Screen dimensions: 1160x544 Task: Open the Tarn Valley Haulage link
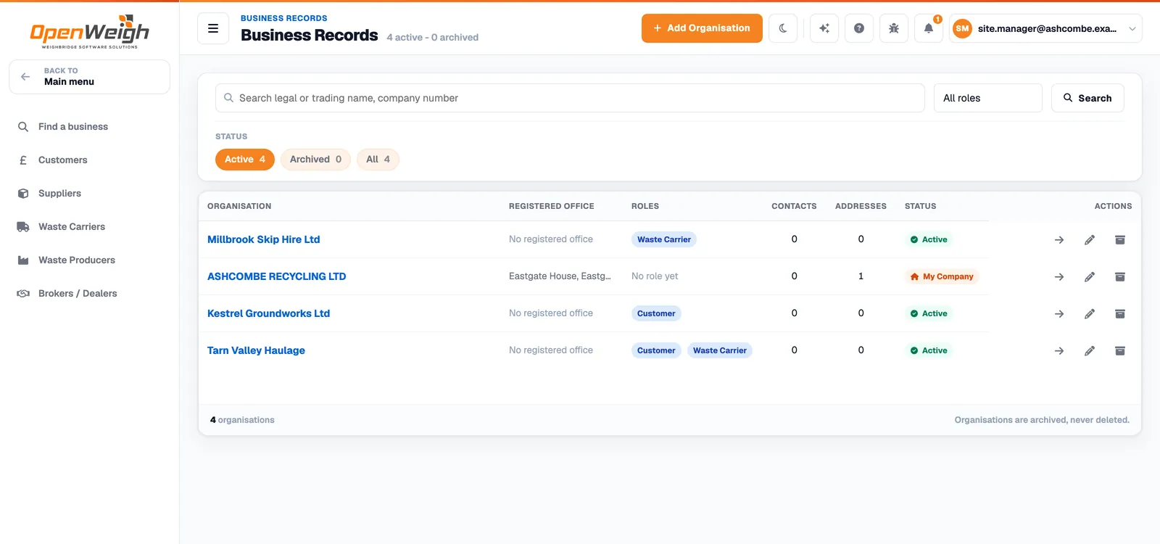256,350
